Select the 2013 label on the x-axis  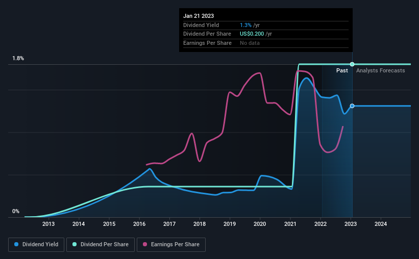point(48,224)
